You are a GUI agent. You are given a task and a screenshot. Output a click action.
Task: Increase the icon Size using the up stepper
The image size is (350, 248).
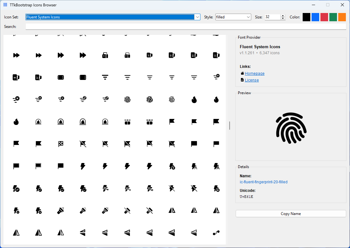click(x=282, y=15)
